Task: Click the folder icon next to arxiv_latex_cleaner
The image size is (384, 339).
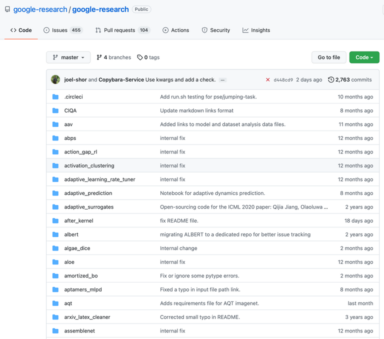Action: click(x=55, y=317)
